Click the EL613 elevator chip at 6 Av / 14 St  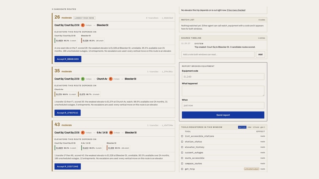pos(92,148)
